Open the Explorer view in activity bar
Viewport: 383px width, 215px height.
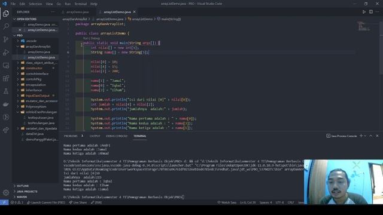[x=6, y=13]
